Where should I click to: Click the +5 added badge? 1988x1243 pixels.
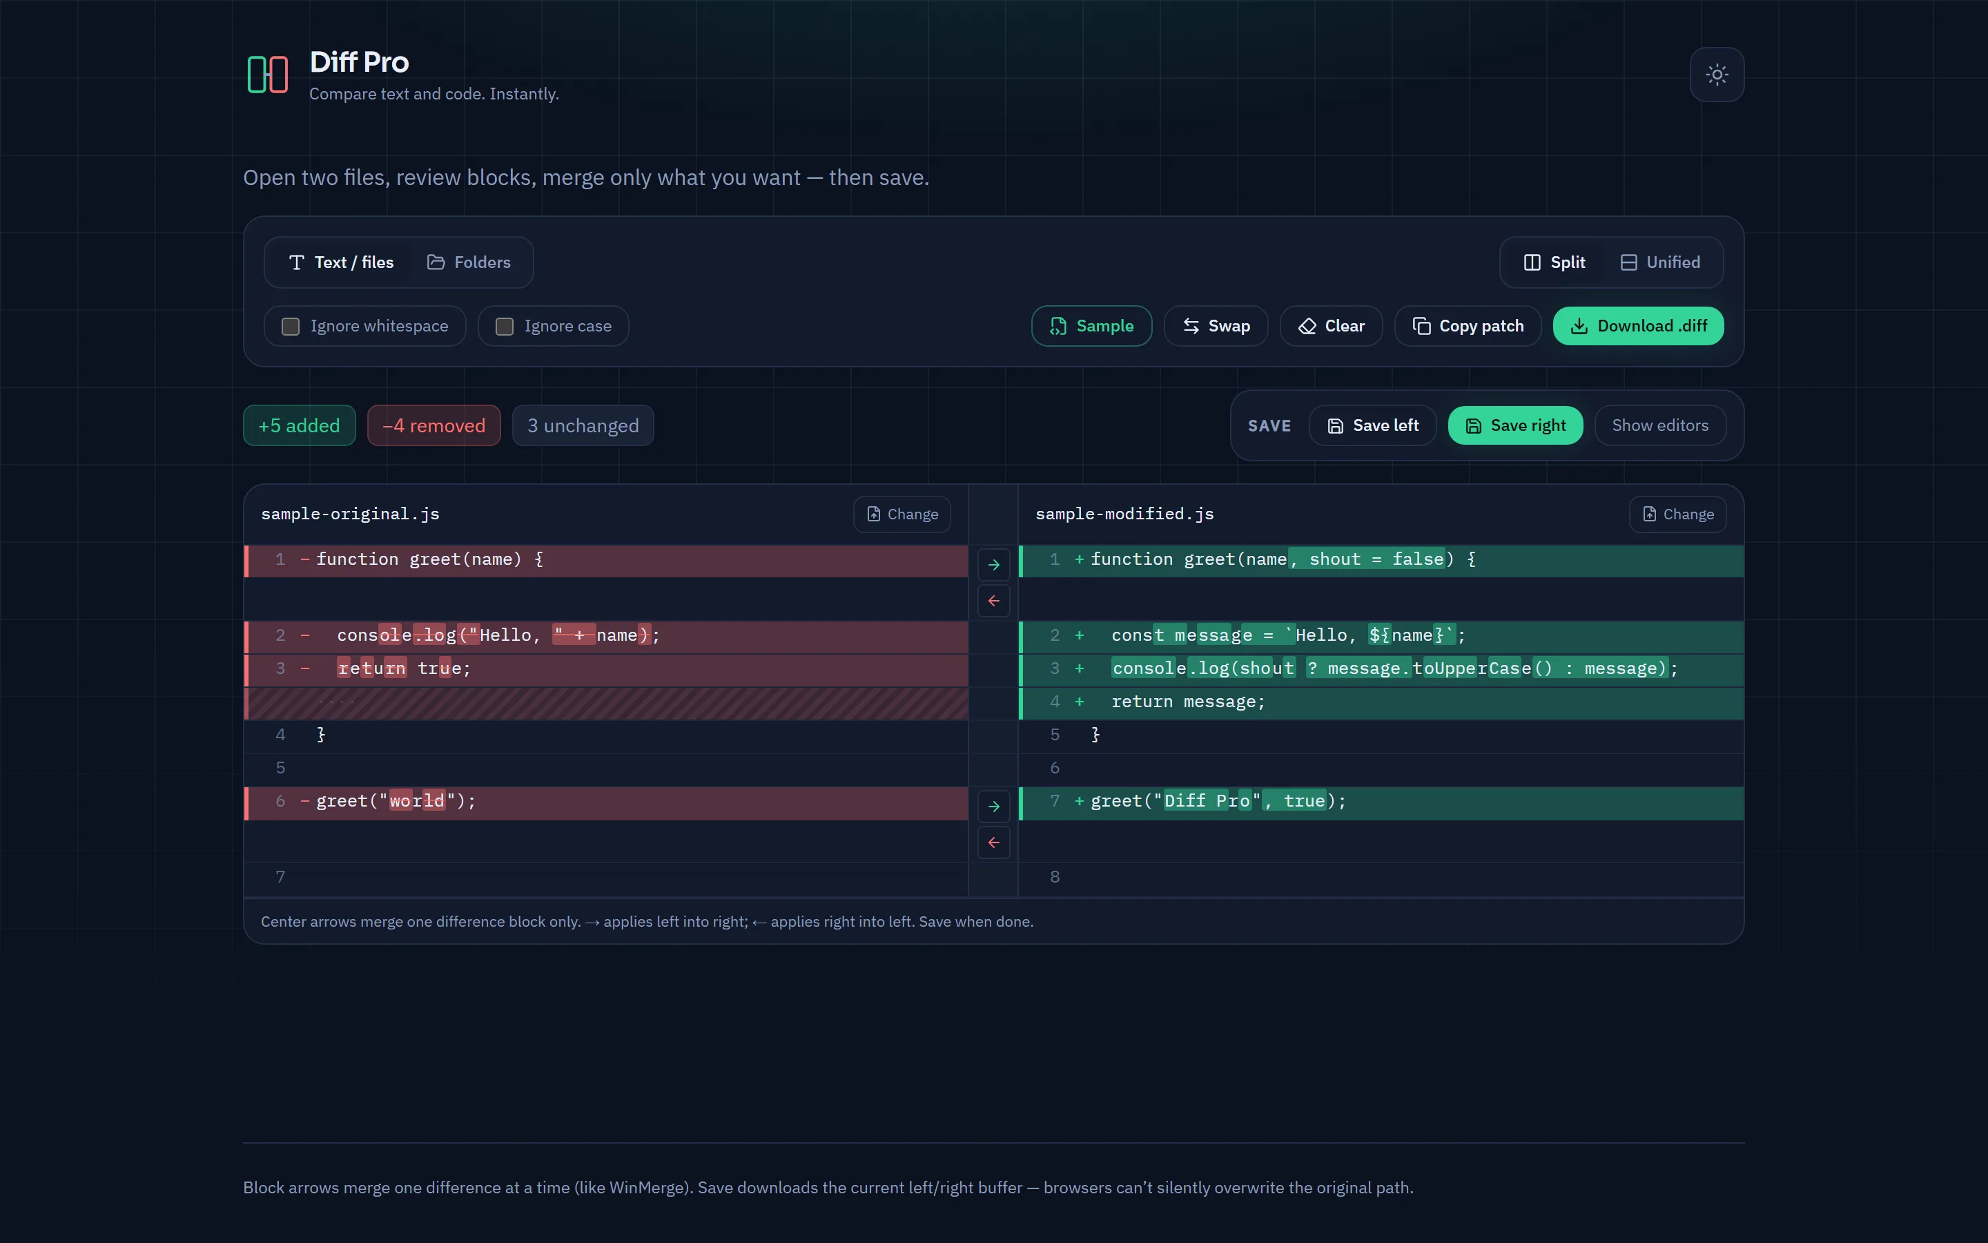299,426
